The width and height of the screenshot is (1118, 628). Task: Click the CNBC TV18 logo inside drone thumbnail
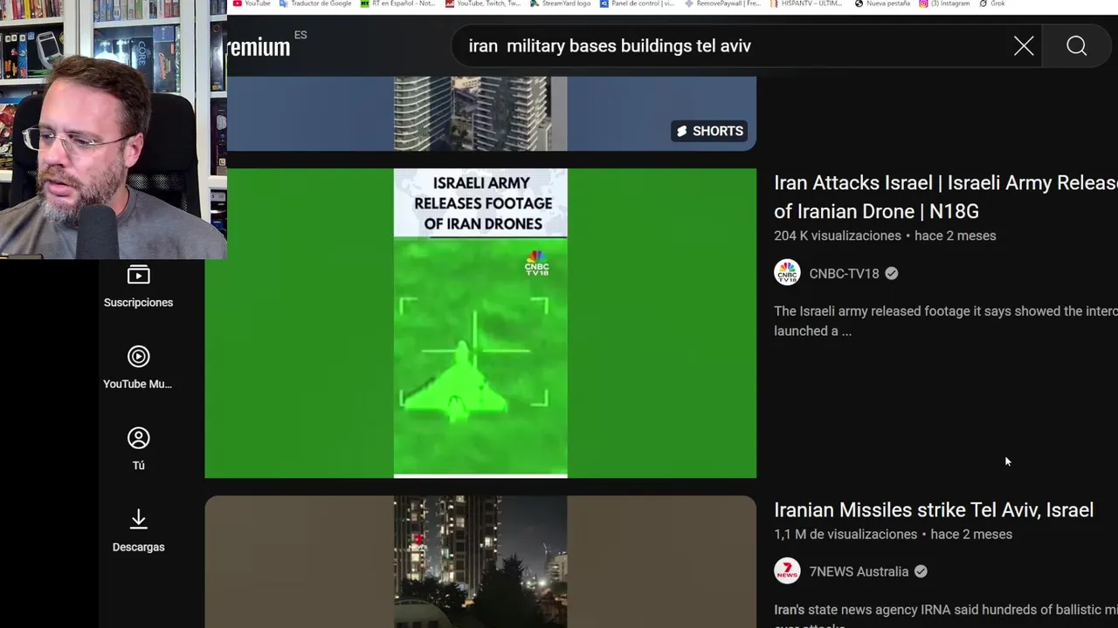click(536, 264)
